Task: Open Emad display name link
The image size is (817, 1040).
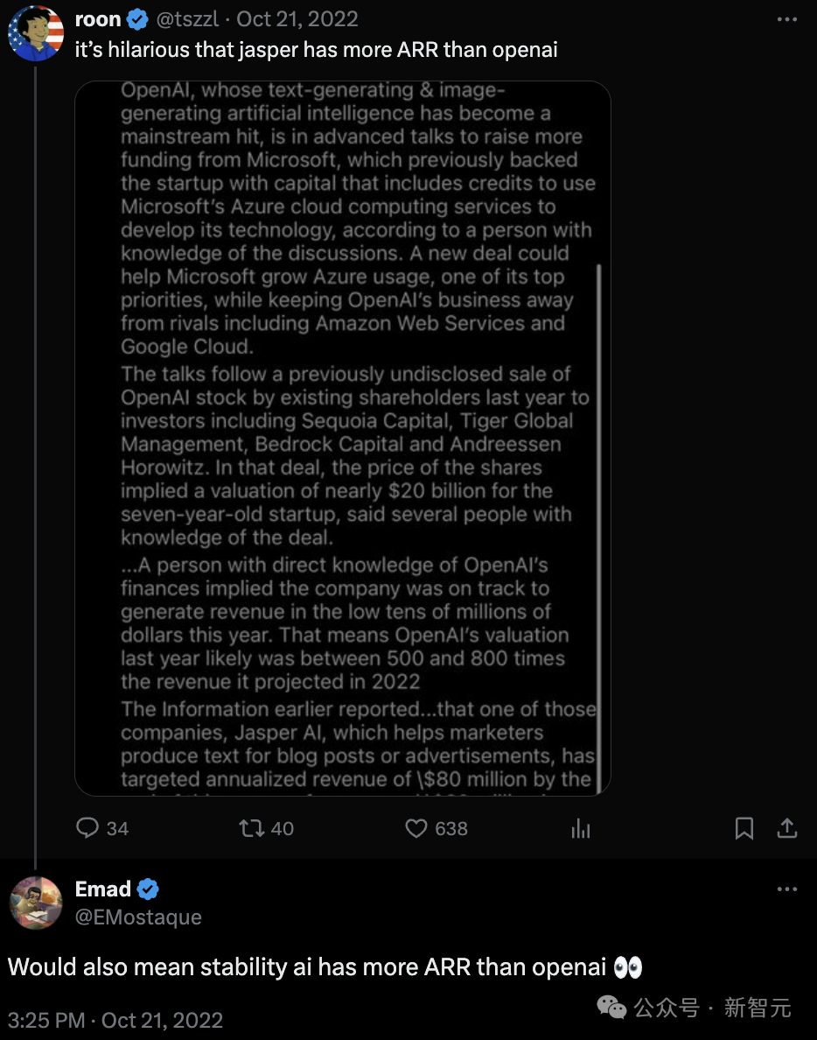Action: [102, 889]
